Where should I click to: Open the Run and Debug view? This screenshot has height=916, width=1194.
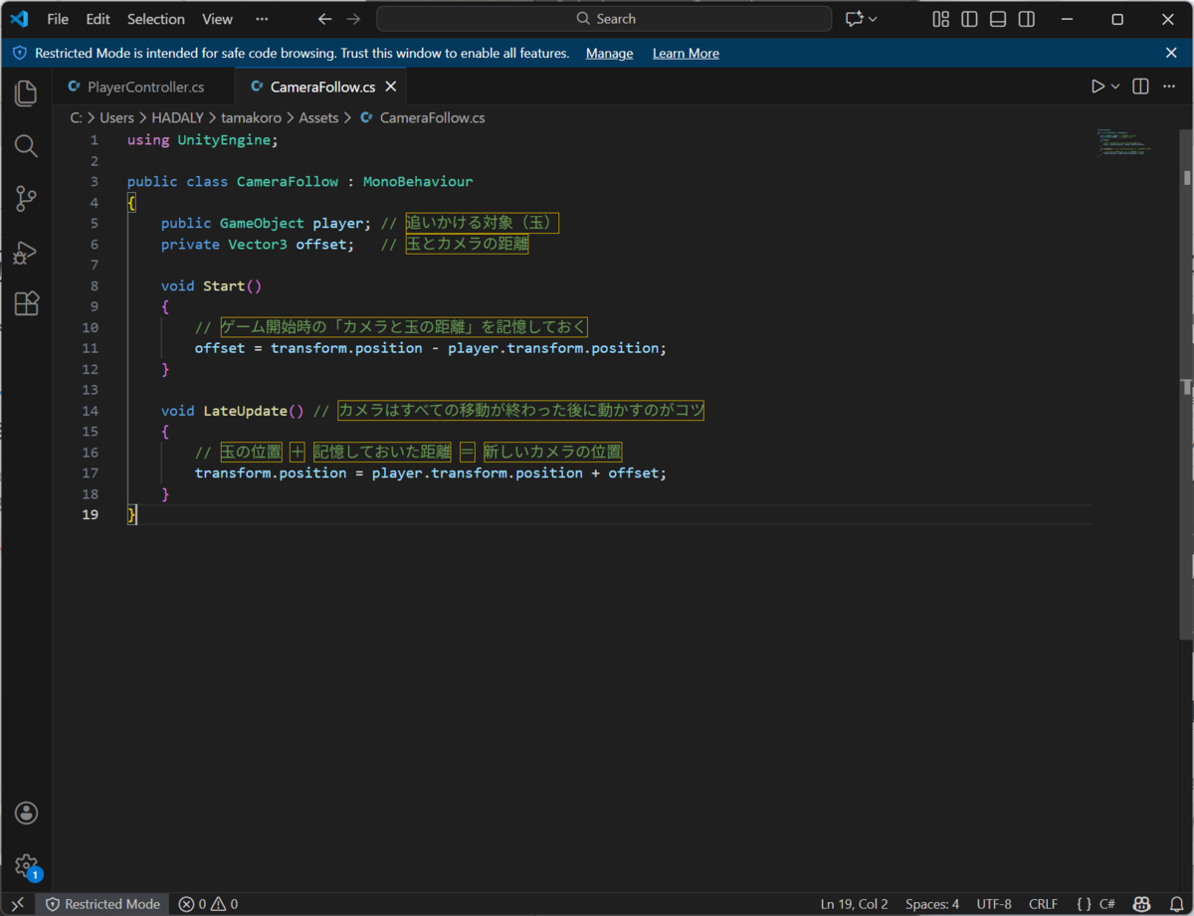coord(26,253)
